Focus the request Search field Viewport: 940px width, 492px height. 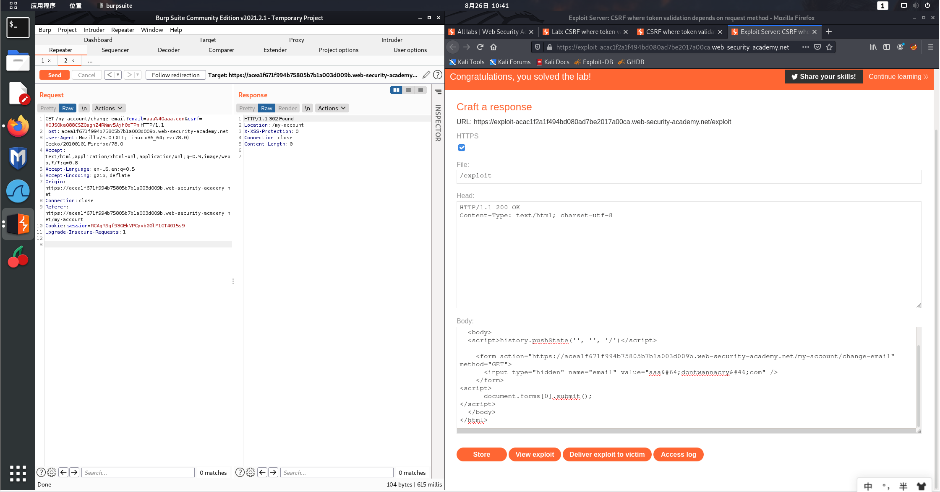coord(138,472)
